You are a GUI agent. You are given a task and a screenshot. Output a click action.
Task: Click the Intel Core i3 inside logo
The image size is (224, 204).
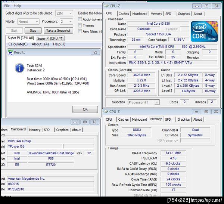(x=204, y=31)
